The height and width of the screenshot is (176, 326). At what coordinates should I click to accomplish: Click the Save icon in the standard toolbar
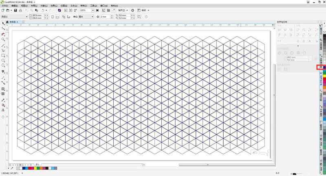pos(15,10)
